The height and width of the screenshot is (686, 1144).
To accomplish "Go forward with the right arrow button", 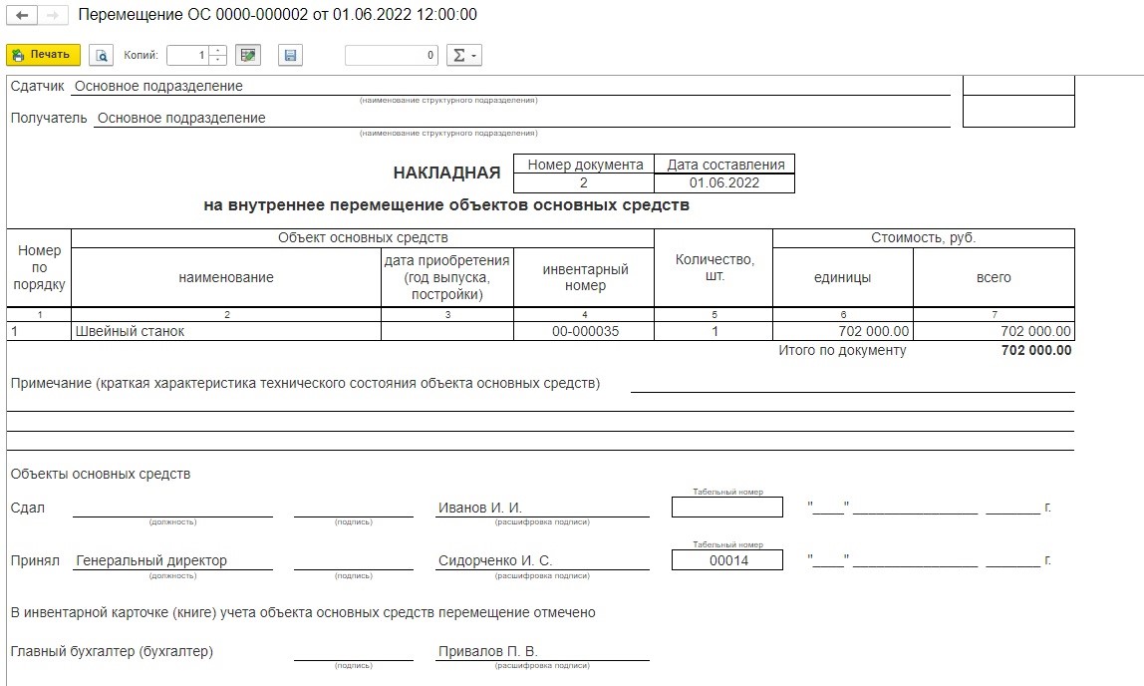I will coord(53,15).
